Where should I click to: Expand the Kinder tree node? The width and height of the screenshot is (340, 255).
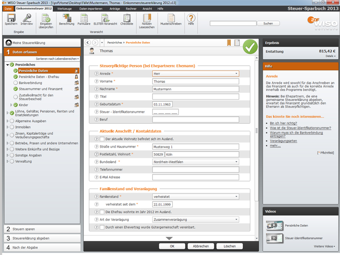(11, 105)
